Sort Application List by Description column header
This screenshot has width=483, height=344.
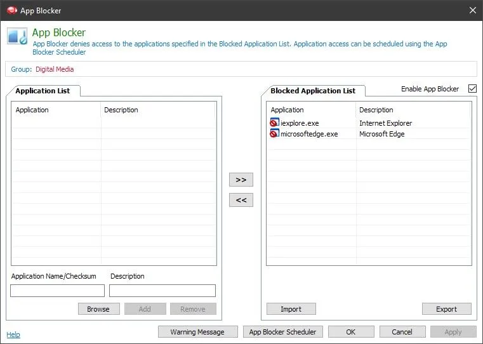[158, 110]
